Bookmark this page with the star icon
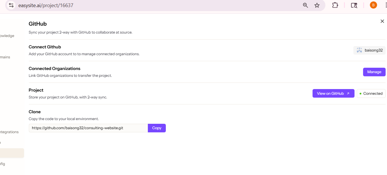 pos(317,5)
